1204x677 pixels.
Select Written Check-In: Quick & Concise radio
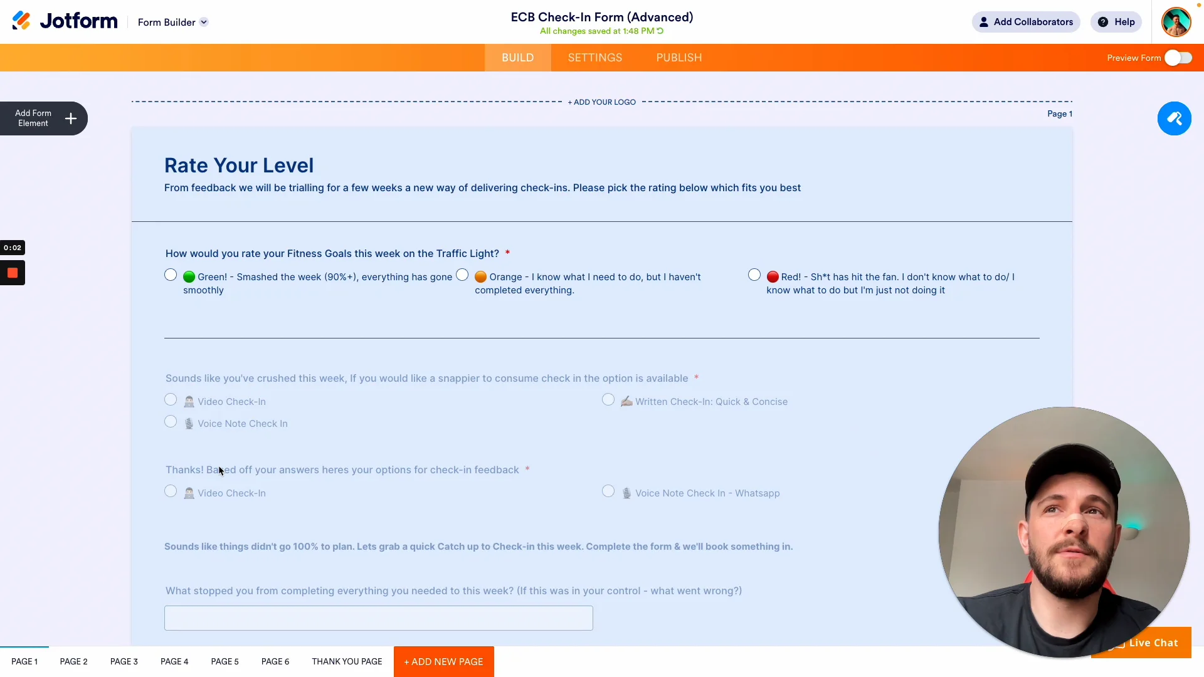point(608,400)
